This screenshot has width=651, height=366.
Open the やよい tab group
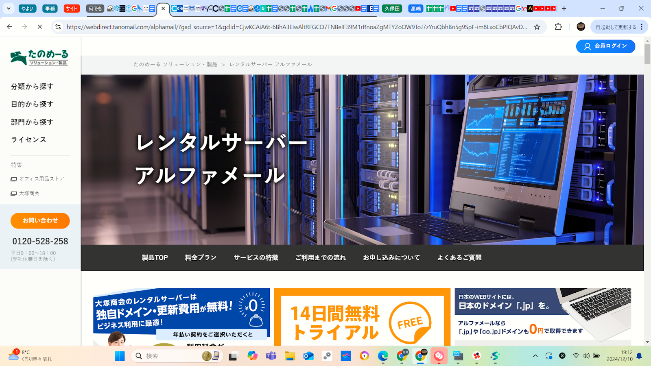pyautogui.click(x=28, y=9)
